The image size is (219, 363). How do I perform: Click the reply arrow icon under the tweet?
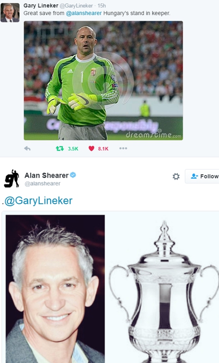(27, 148)
